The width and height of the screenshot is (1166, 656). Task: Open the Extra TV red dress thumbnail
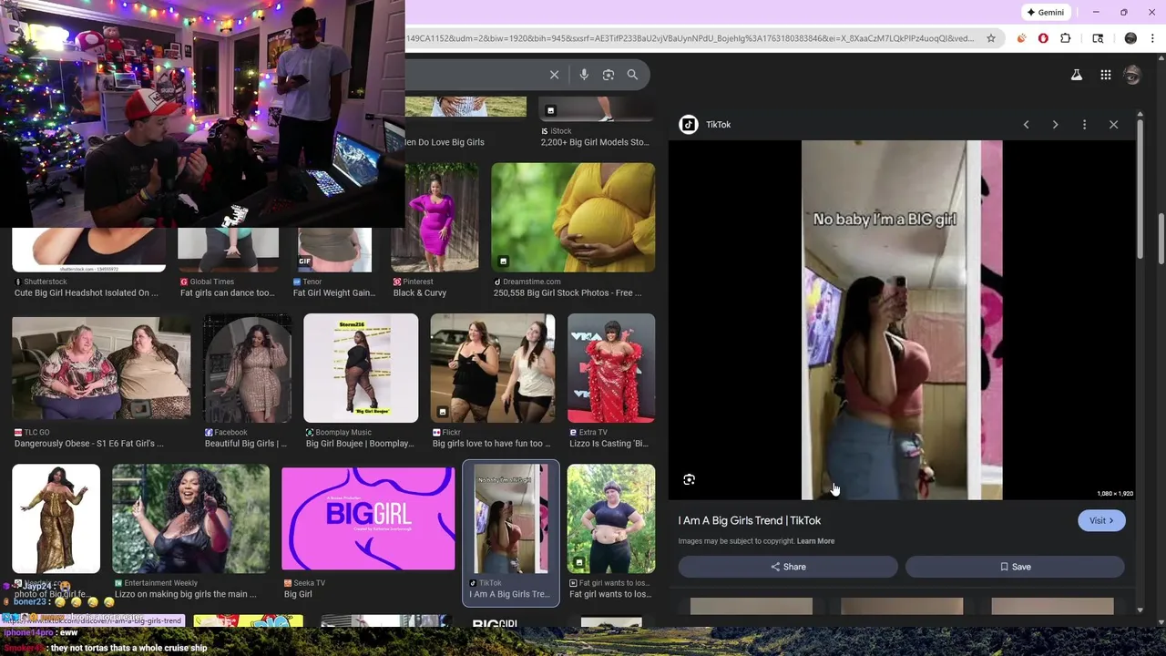(611, 368)
